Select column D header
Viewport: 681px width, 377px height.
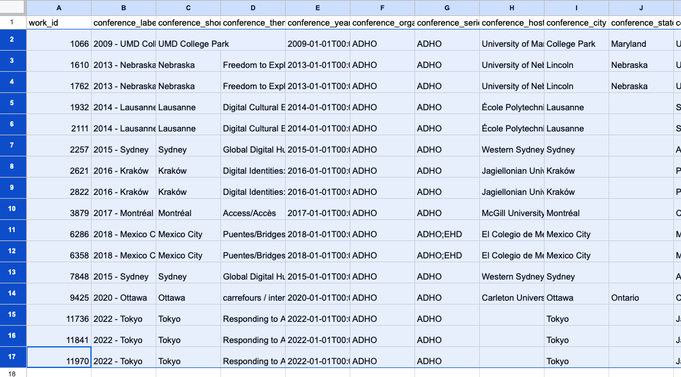253,8
